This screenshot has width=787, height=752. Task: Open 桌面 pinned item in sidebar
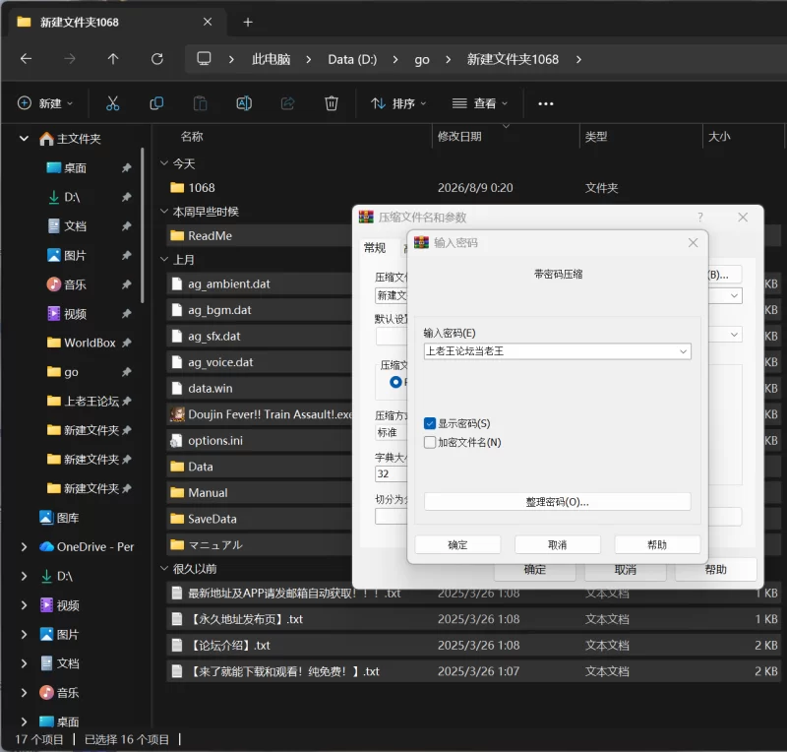[76, 167]
